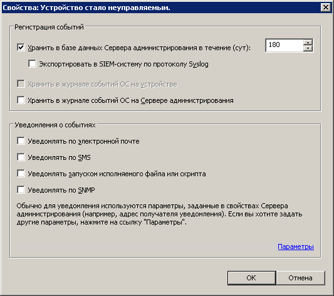Screen dimensions: 334x296
Task: Uncheck 'Хранить в базе данных Сервера администрирования' checkbox
Action: coord(21,47)
